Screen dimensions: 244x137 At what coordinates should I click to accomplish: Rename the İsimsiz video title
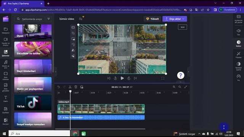[x=67, y=19]
